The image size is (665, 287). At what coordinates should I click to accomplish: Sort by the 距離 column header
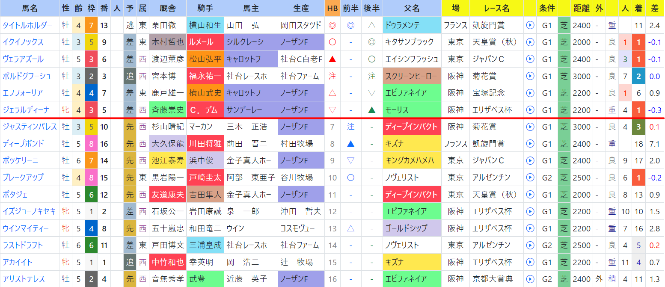click(x=581, y=8)
